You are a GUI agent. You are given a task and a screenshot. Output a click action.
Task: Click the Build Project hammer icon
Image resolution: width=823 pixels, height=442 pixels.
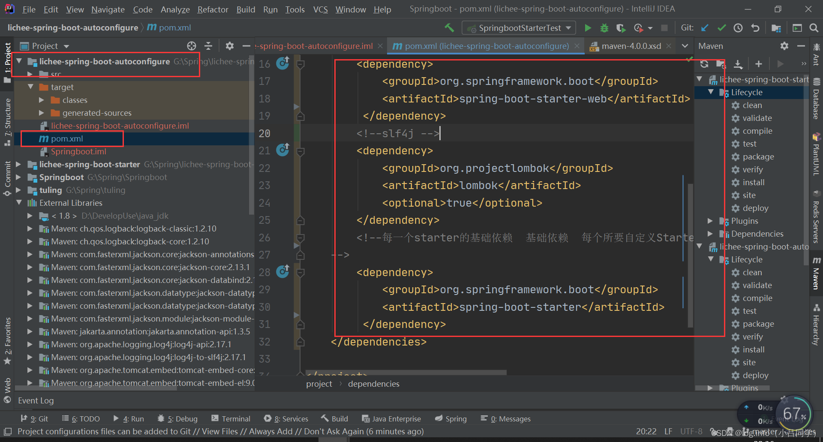449,28
